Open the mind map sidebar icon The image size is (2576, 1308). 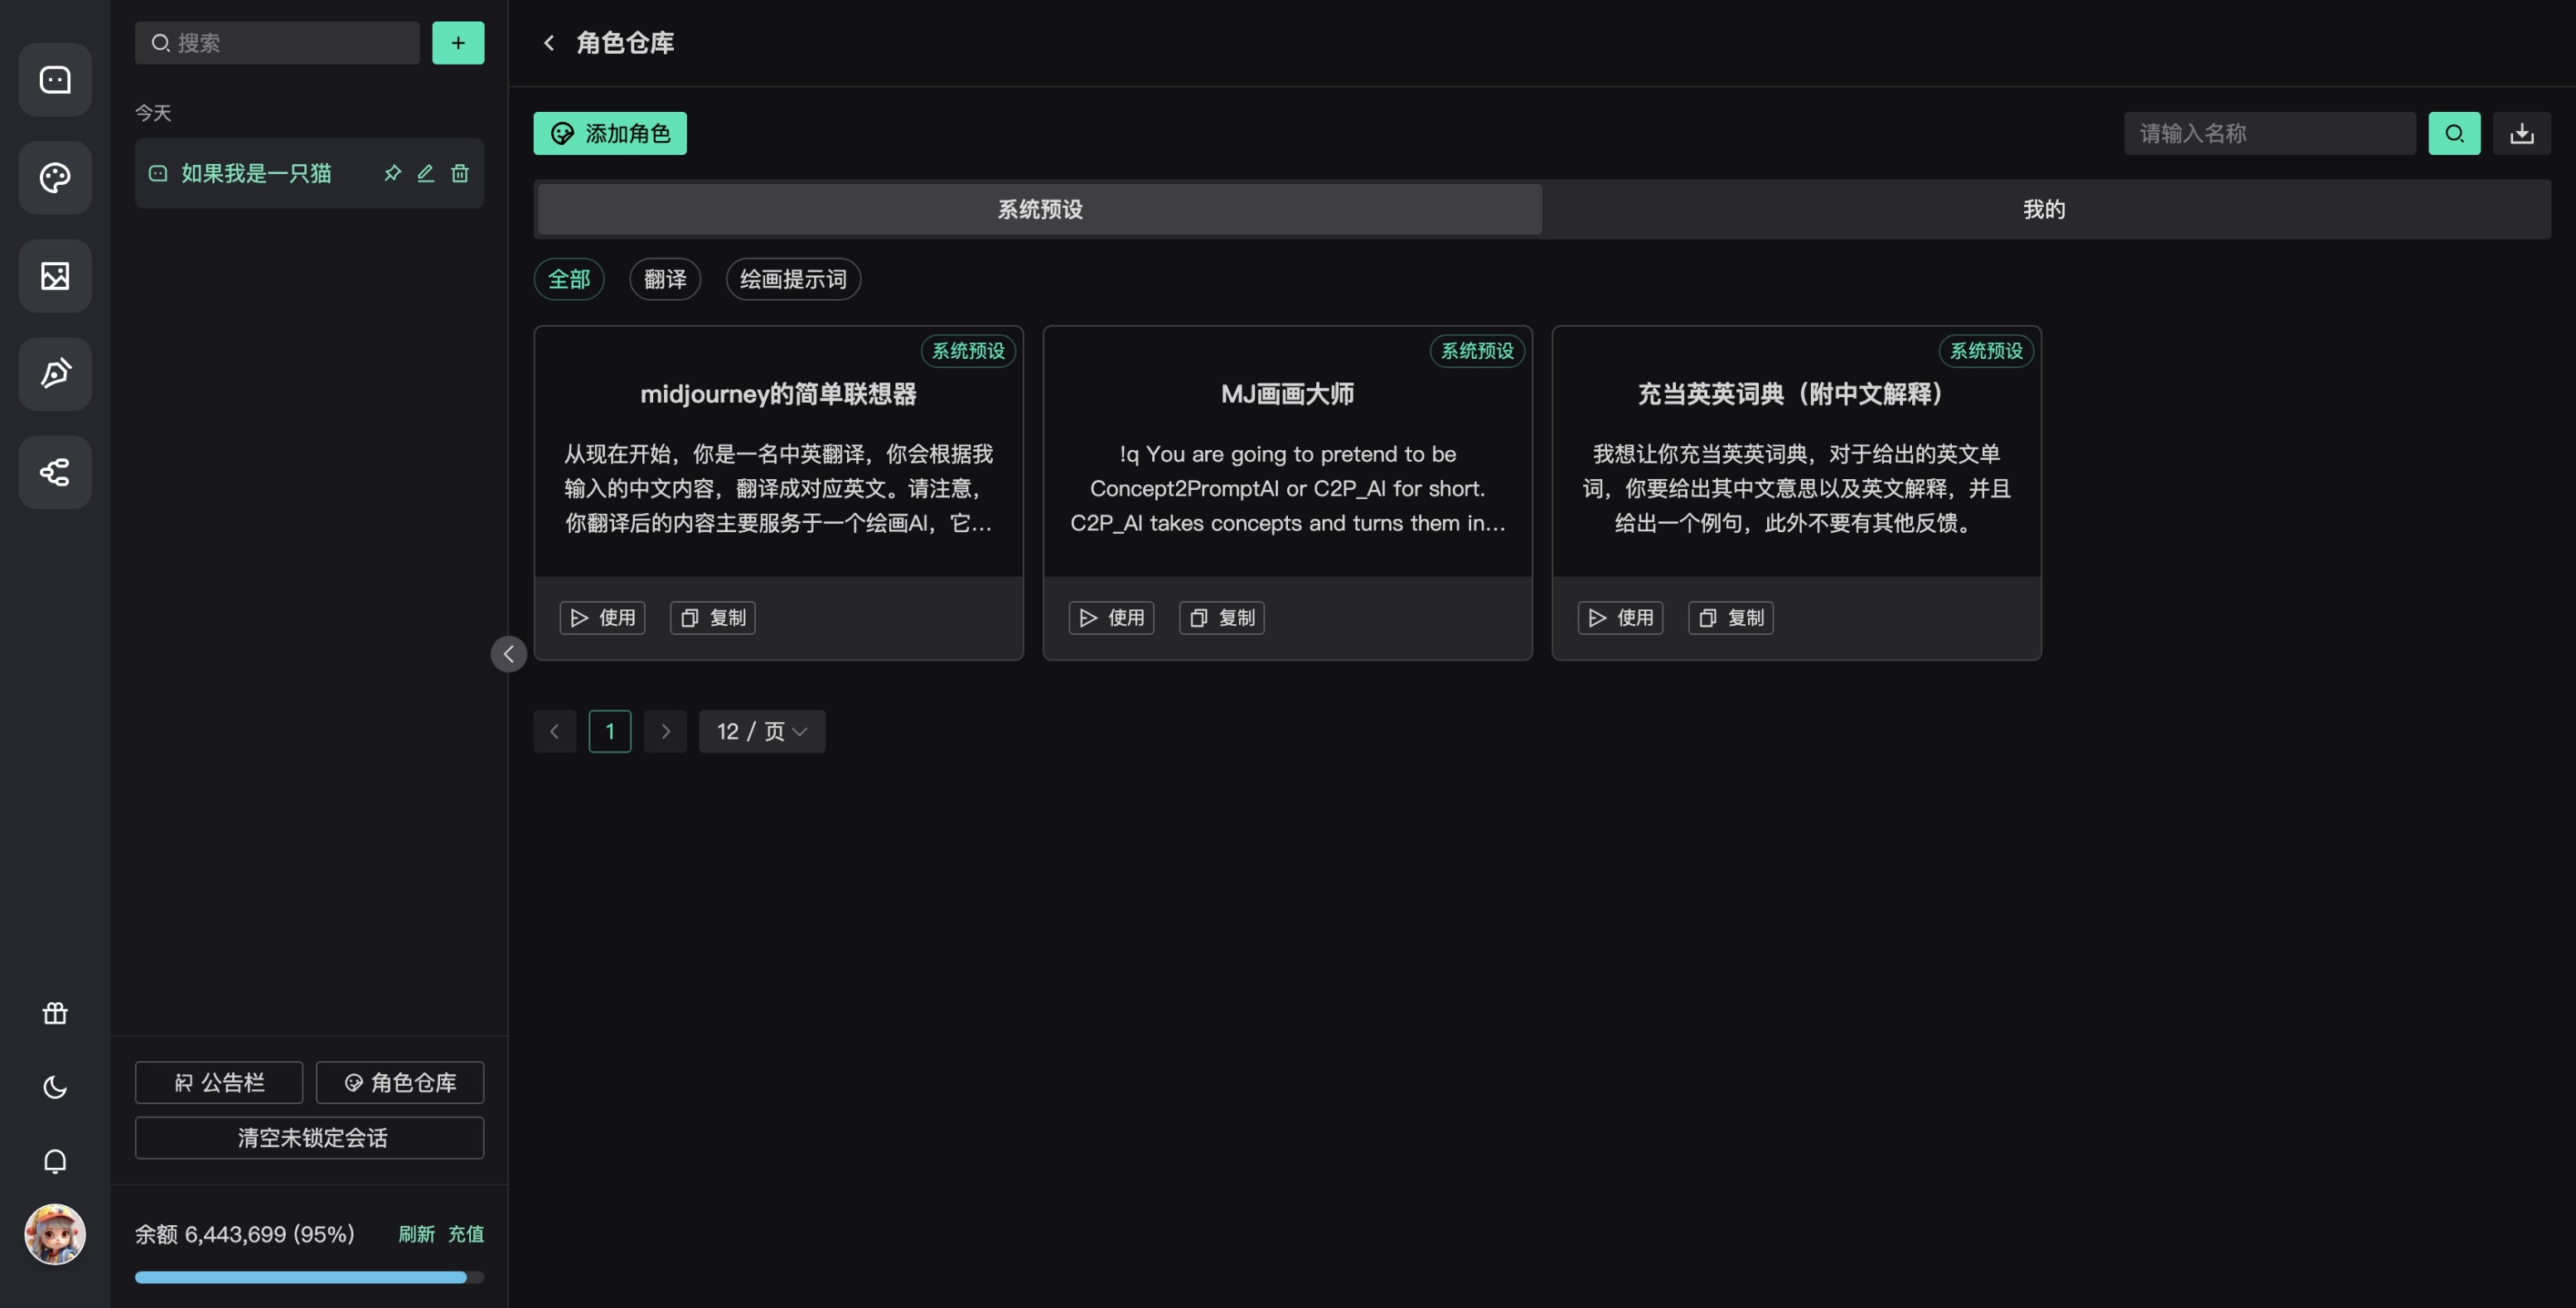(55, 472)
